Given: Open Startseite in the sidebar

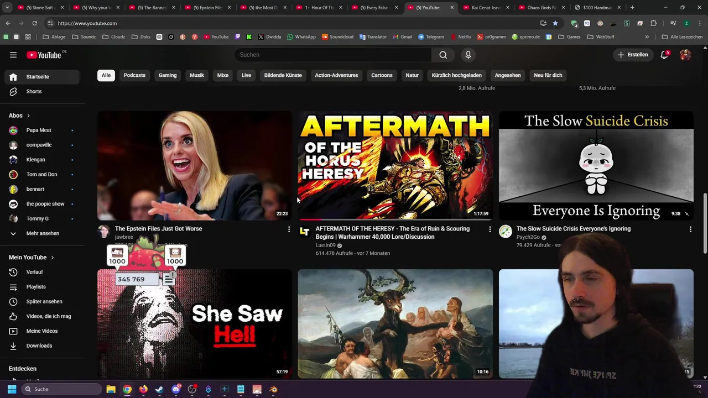Looking at the screenshot, I should tap(42, 77).
